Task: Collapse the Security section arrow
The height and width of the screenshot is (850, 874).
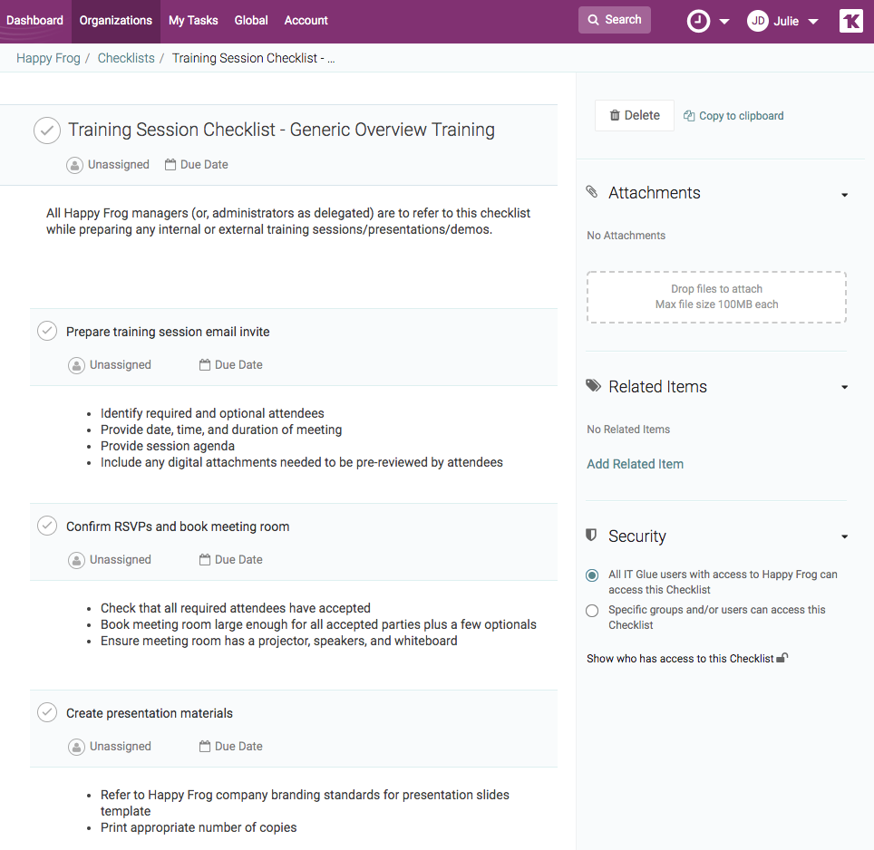Action: [845, 537]
